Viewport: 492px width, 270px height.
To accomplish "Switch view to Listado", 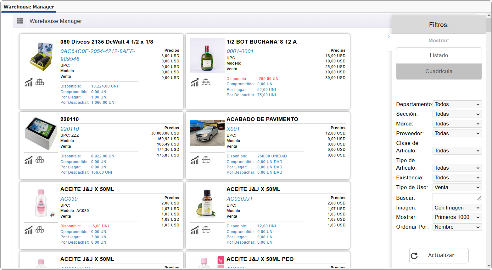I will [439, 56].
